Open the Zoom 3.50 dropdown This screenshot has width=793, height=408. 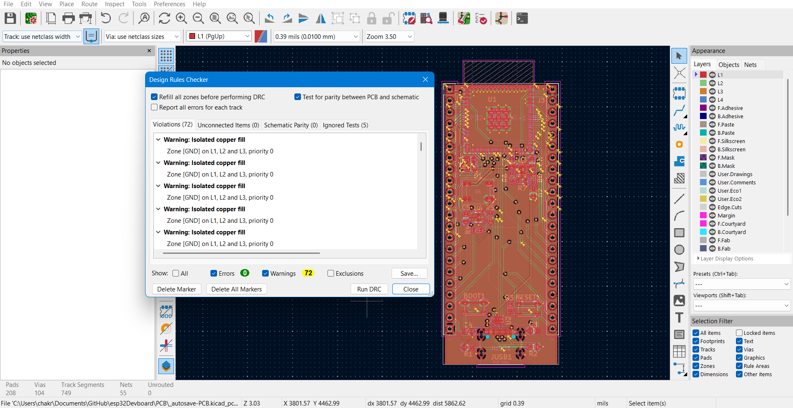pyautogui.click(x=389, y=37)
